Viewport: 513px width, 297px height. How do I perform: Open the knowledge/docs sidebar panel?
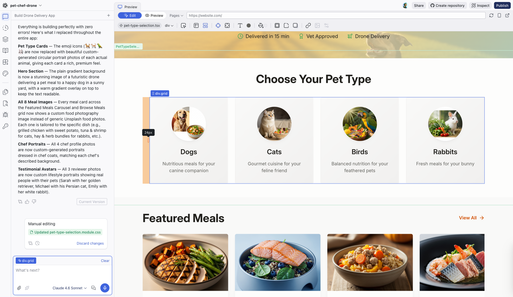(5, 51)
